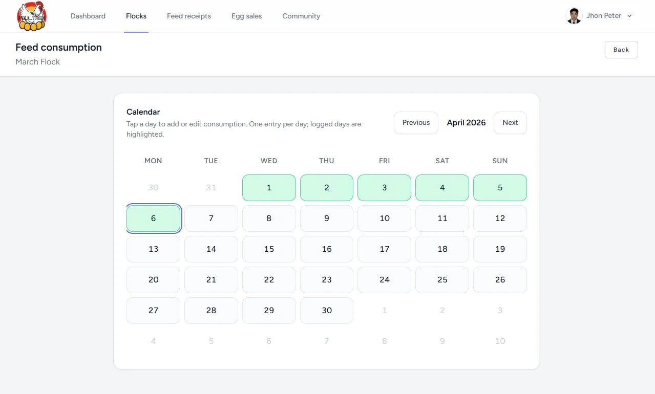Navigate to Egg sales

point(246,16)
